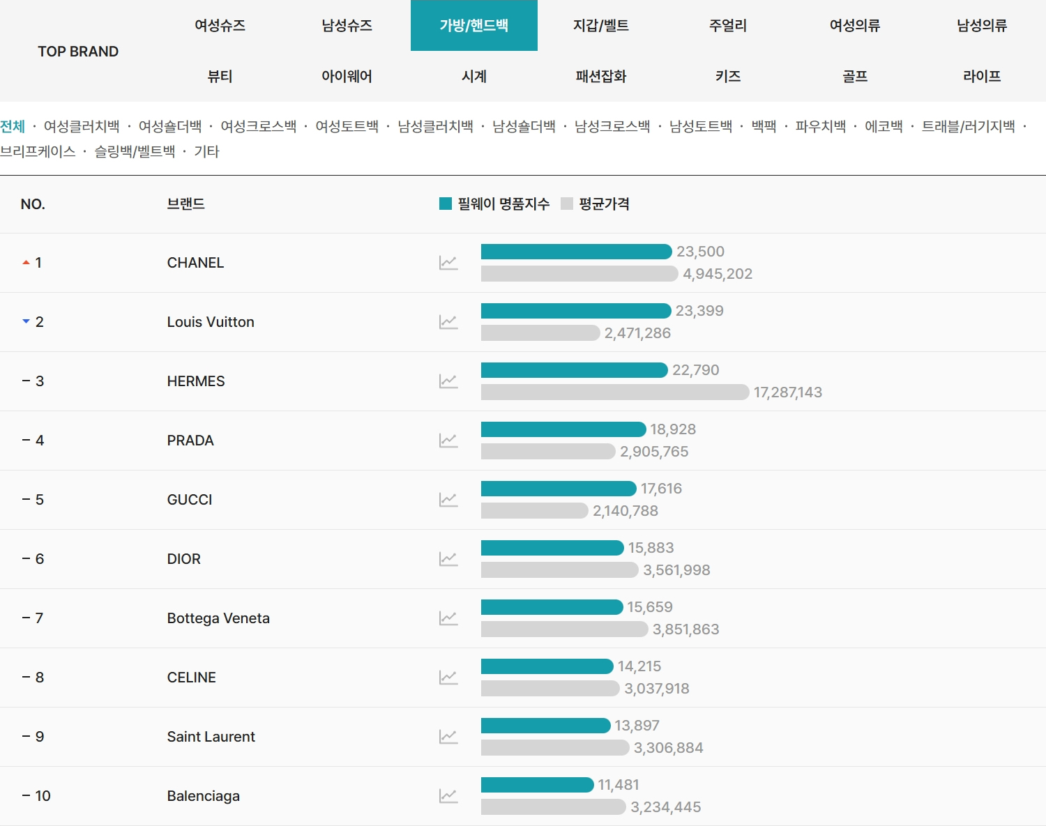This screenshot has height=826, width=1046.
Task: Switch to the 키즈 category tab
Action: [728, 77]
